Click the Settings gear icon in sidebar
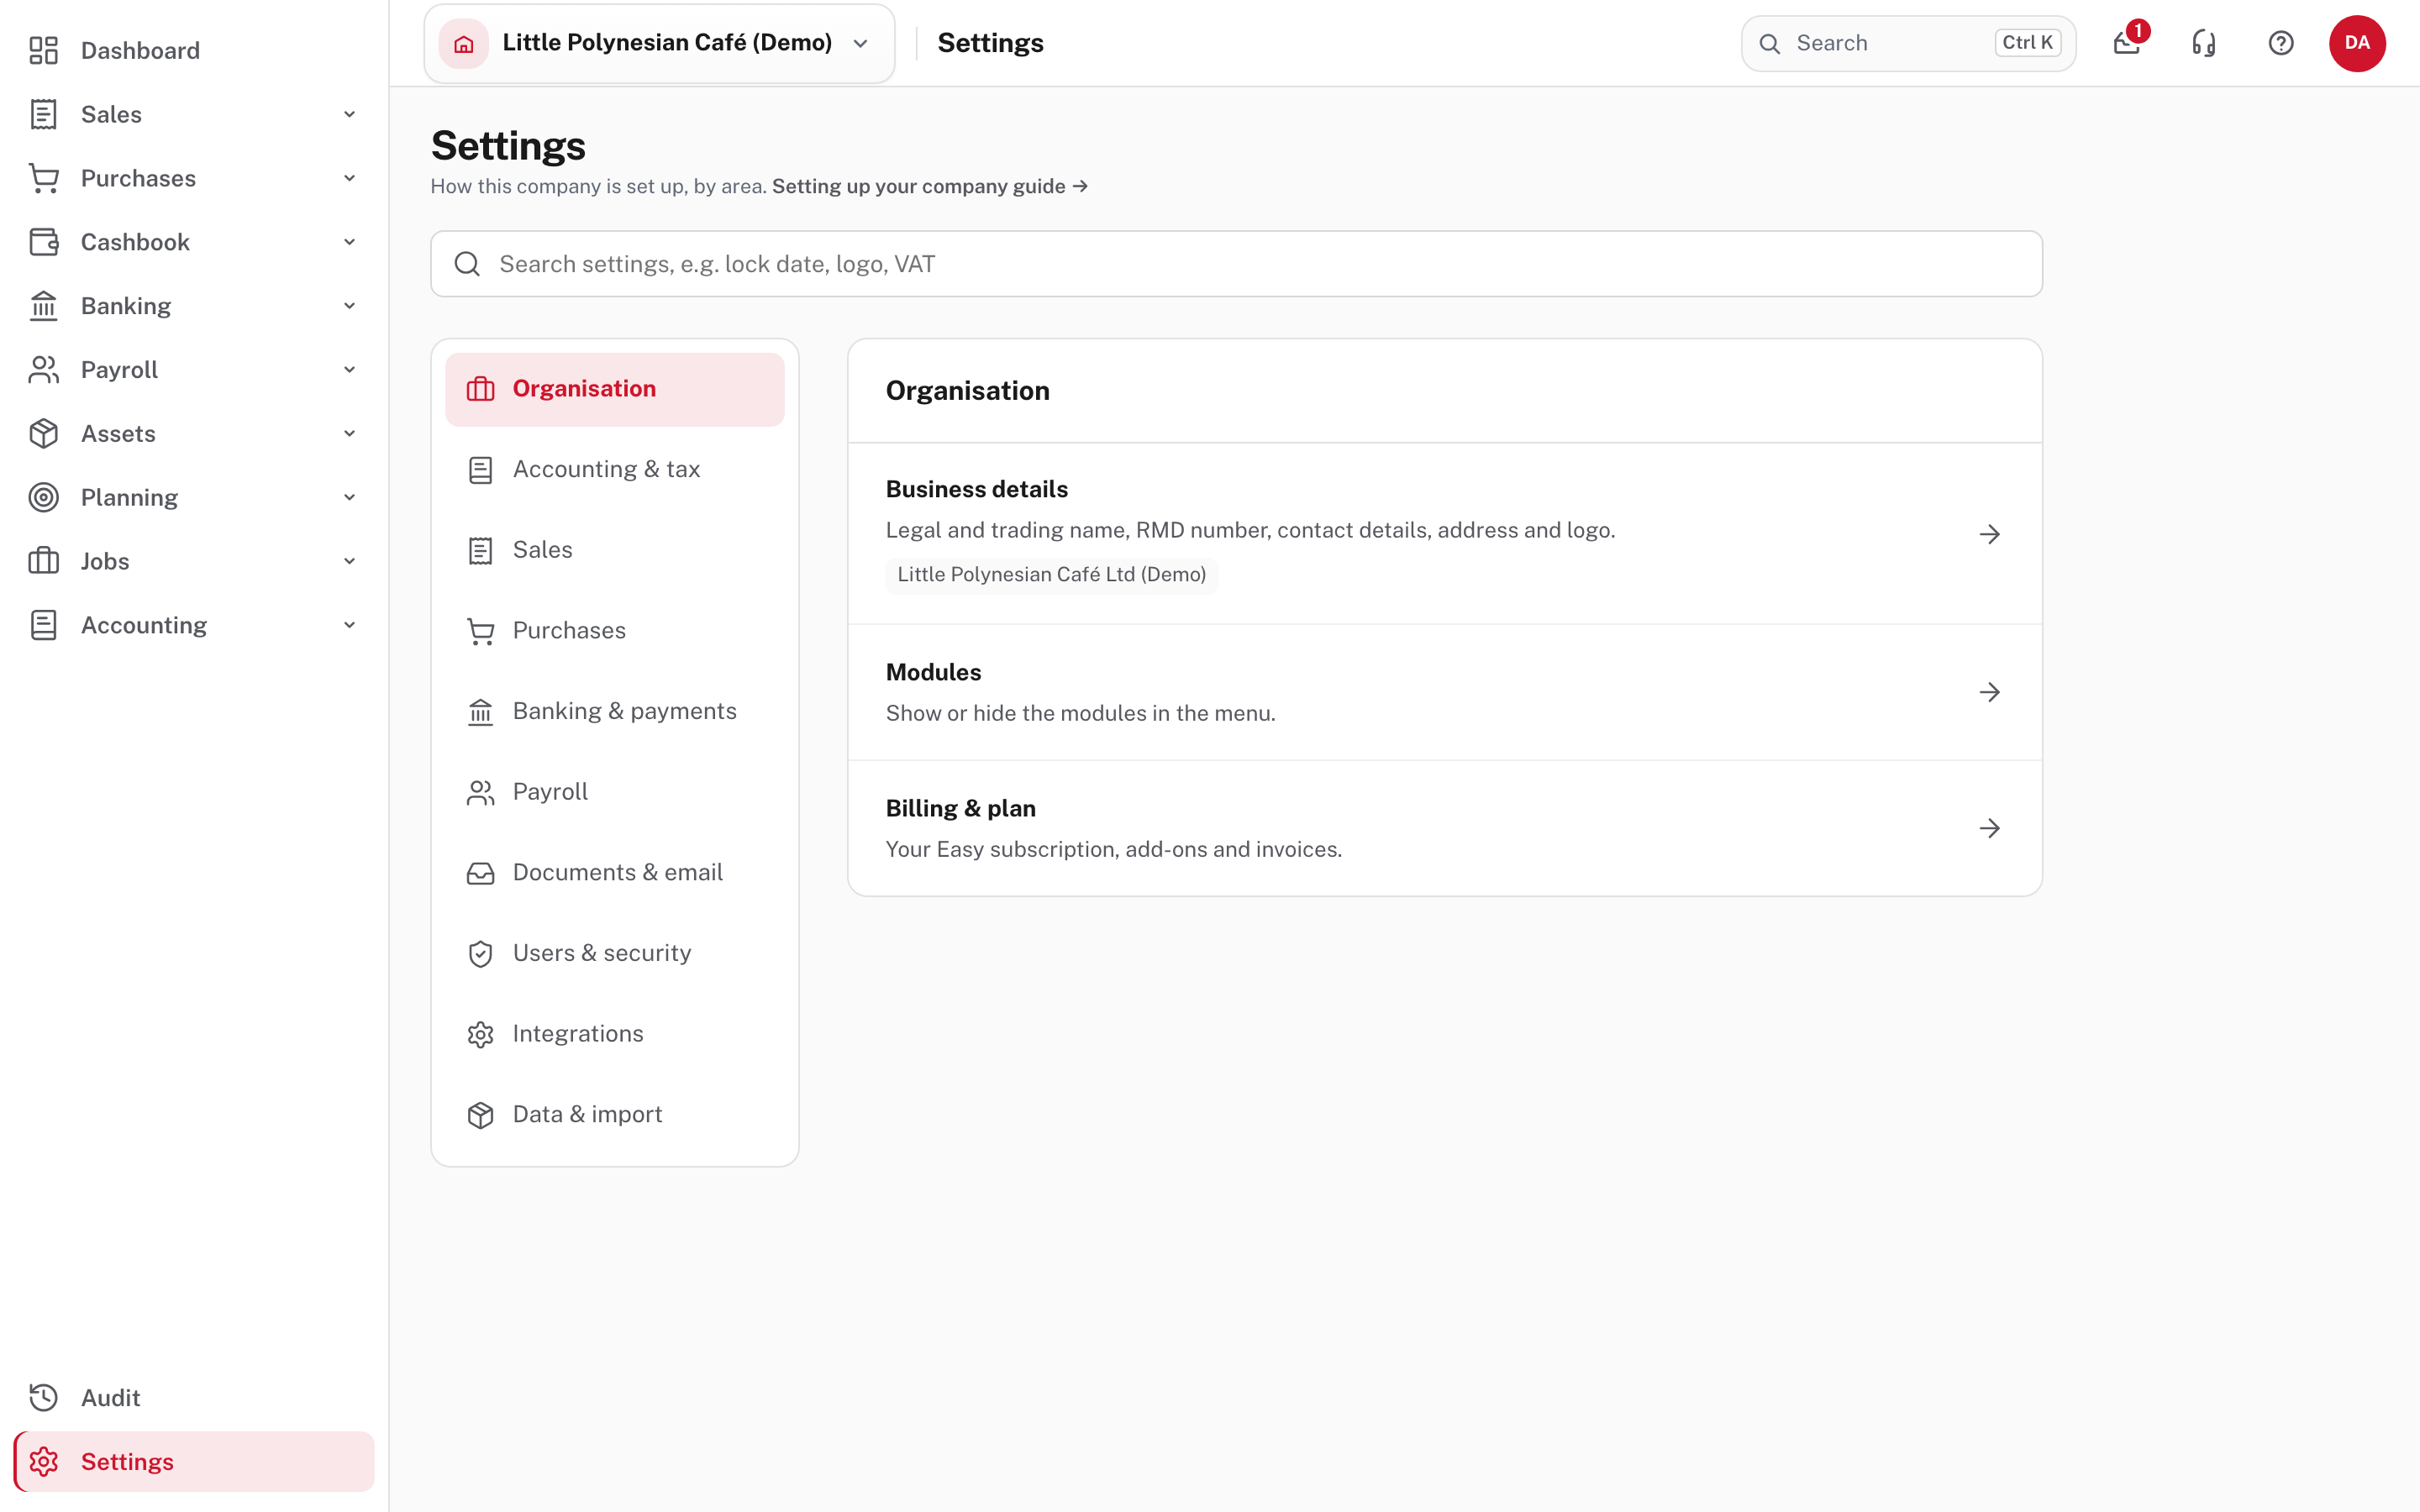This screenshot has height=1512, width=2420. pos(43,1461)
